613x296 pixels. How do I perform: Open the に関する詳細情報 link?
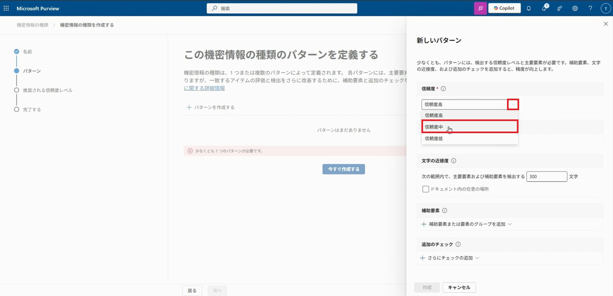click(x=204, y=88)
